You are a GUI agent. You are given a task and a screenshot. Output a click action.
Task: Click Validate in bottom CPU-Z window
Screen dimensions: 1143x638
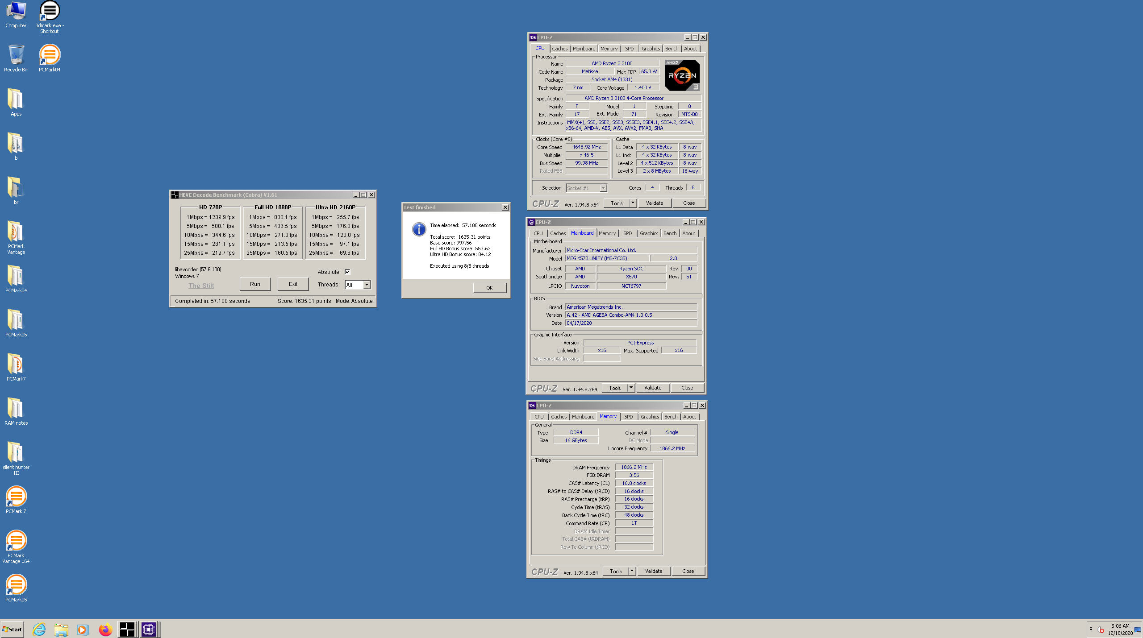point(653,571)
